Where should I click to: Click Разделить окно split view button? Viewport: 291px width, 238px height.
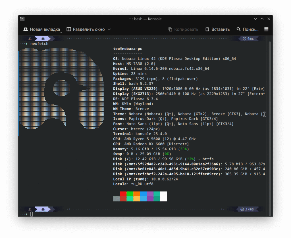(x=86, y=29)
